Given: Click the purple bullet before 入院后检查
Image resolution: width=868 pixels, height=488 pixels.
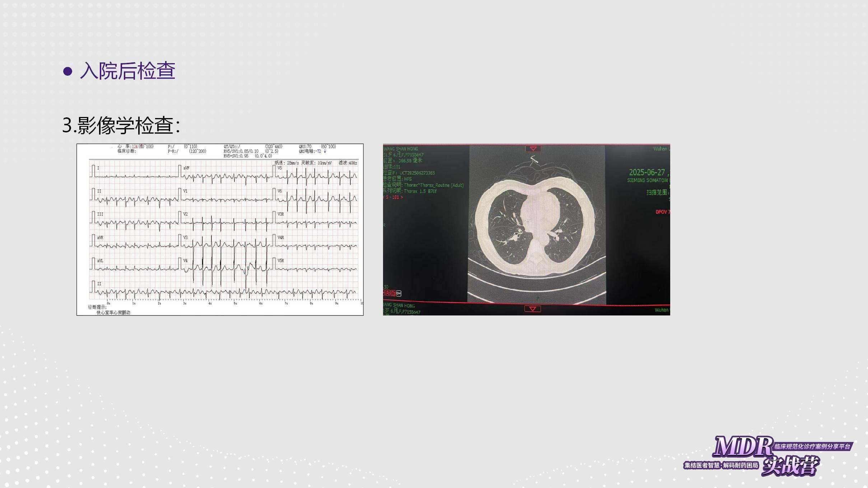Looking at the screenshot, I should point(67,71).
